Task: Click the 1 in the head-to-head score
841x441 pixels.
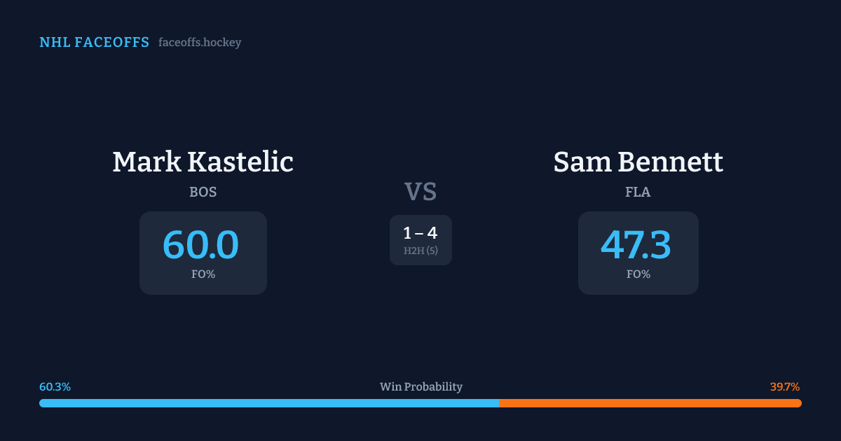Action: [408, 234]
